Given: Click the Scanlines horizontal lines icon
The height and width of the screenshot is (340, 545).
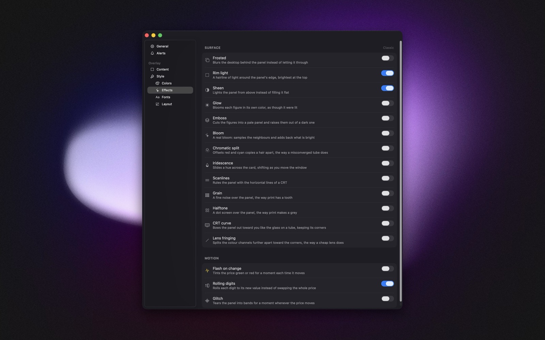Looking at the screenshot, I should (x=207, y=180).
